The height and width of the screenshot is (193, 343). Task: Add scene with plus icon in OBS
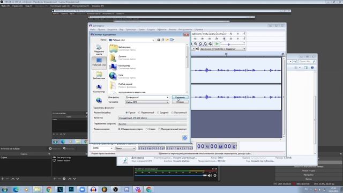click(3, 179)
